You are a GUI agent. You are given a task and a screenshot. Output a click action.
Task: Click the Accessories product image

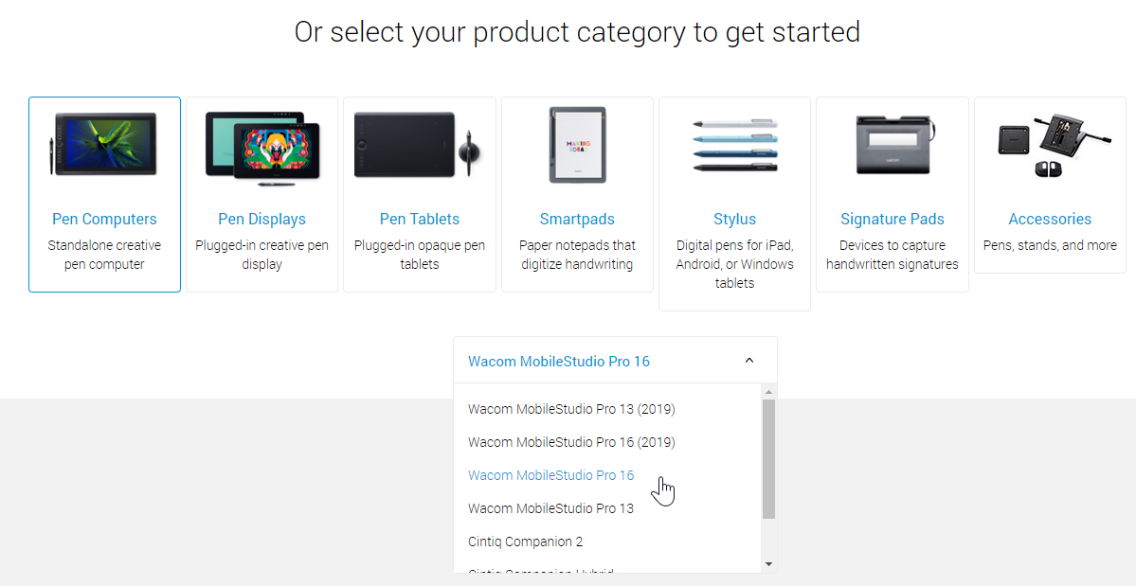pyautogui.click(x=1050, y=145)
